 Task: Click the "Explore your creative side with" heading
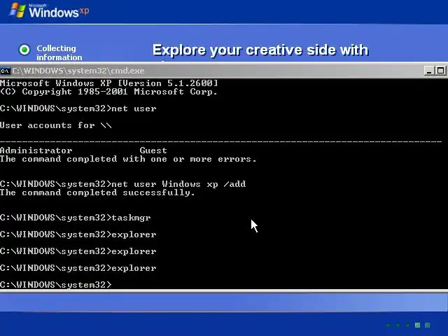pos(260,50)
